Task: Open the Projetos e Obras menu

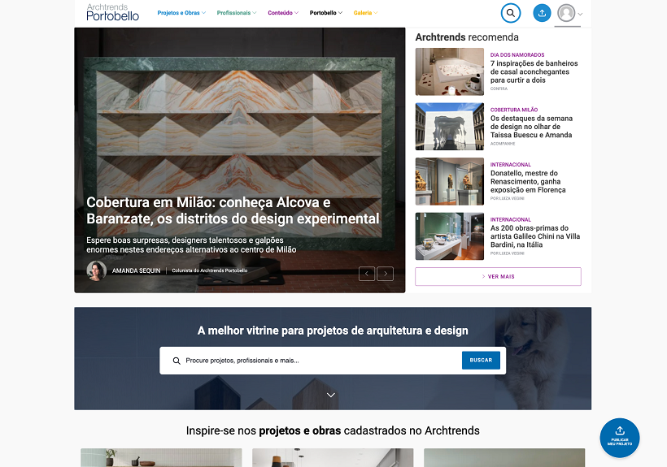Action: 181,13
